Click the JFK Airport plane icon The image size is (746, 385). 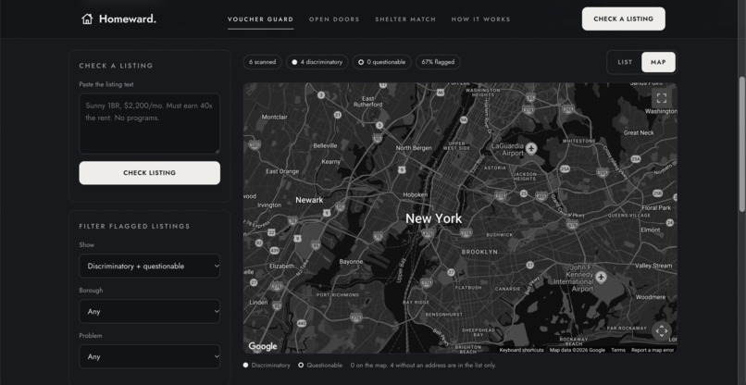(x=602, y=277)
